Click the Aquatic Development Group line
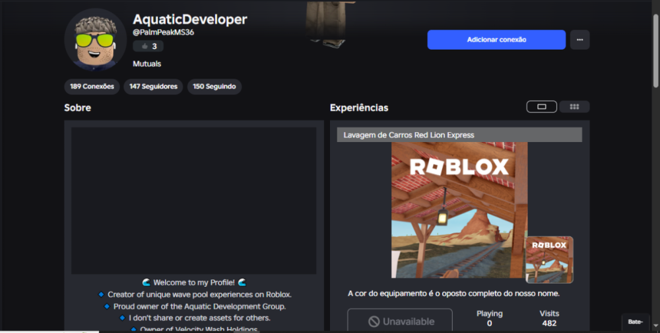 pyautogui.click(x=195, y=307)
